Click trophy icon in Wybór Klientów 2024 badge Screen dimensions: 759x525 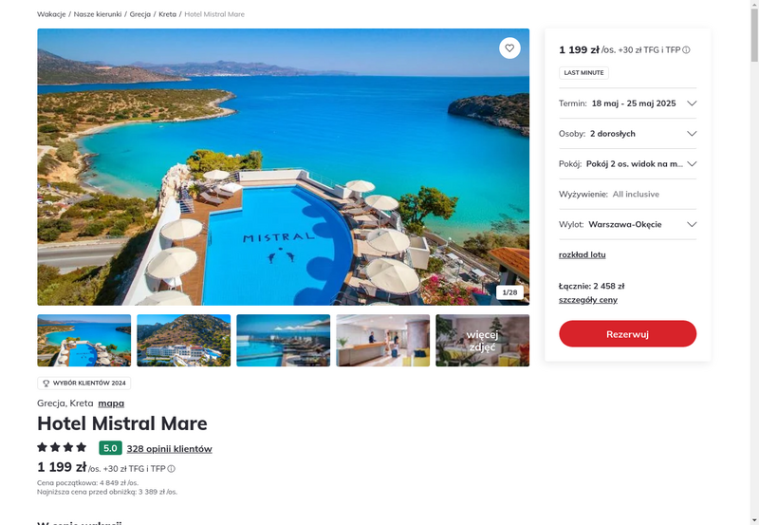click(x=46, y=384)
